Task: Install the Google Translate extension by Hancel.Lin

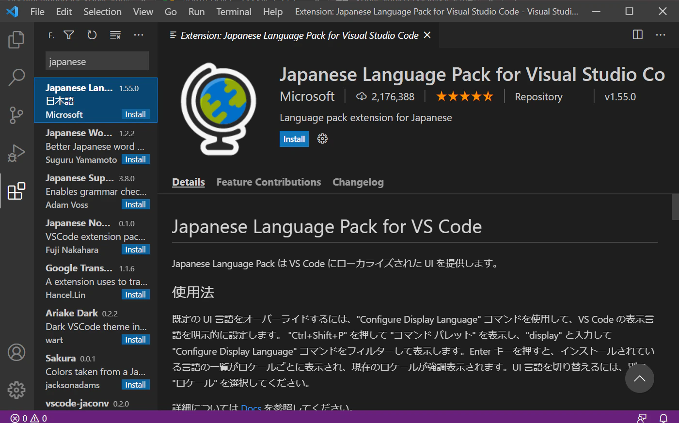Action: pyautogui.click(x=136, y=295)
